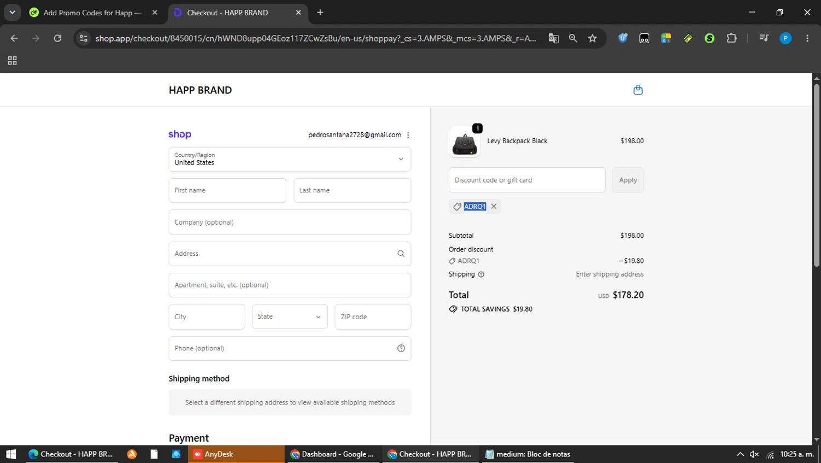Image resolution: width=821 pixels, height=463 pixels.
Task: Click the TOTAL SAVINGS $19.80 text
Action: coord(496,309)
